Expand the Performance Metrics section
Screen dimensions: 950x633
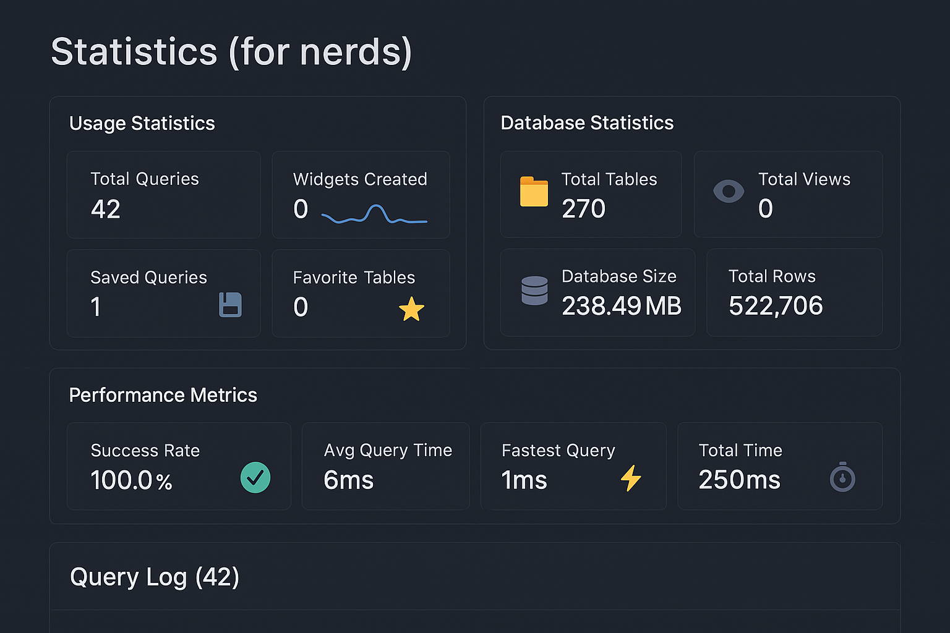coord(163,395)
